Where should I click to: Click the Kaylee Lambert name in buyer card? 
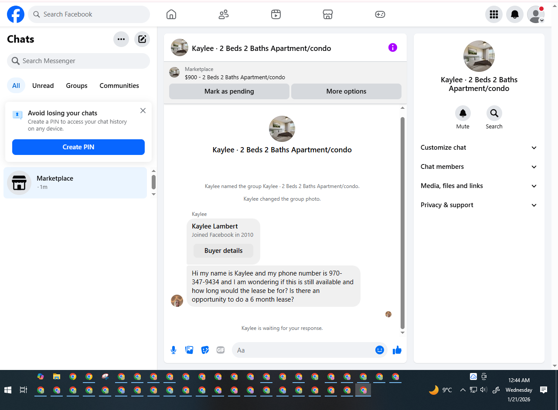point(215,226)
